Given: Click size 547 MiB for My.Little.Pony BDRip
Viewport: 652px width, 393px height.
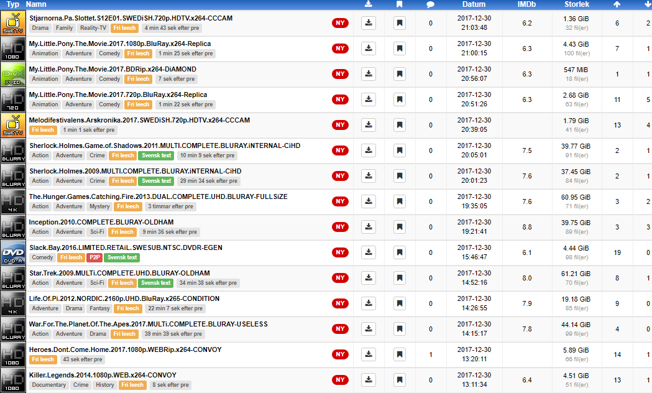Looking at the screenshot, I should pos(576,70).
